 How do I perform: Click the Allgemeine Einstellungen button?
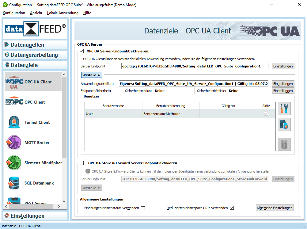pos(275,208)
